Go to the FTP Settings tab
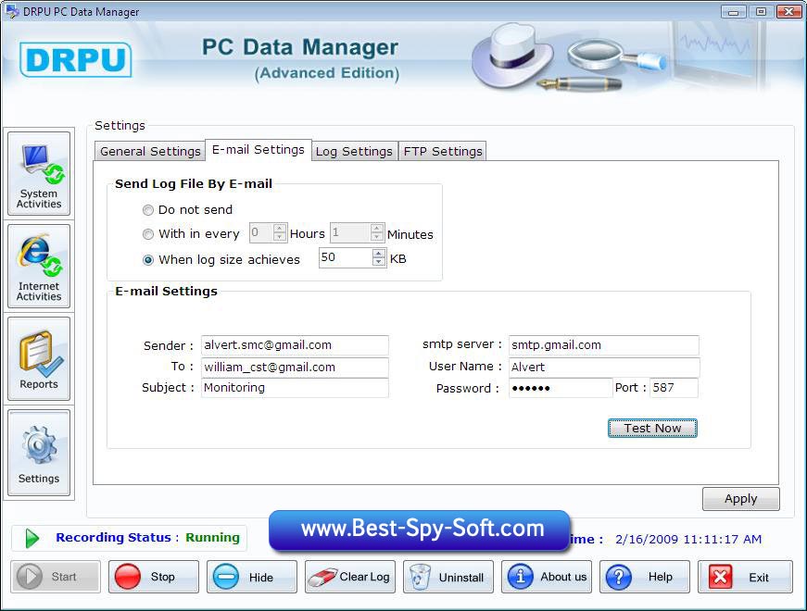 click(443, 151)
